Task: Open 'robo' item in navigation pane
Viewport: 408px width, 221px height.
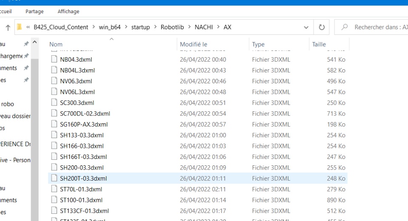Action: tap(7, 104)
